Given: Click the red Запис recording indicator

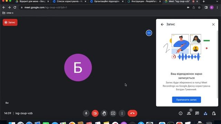Looking at the screenshot, I should pyautogui.click(x=10, y=22).
